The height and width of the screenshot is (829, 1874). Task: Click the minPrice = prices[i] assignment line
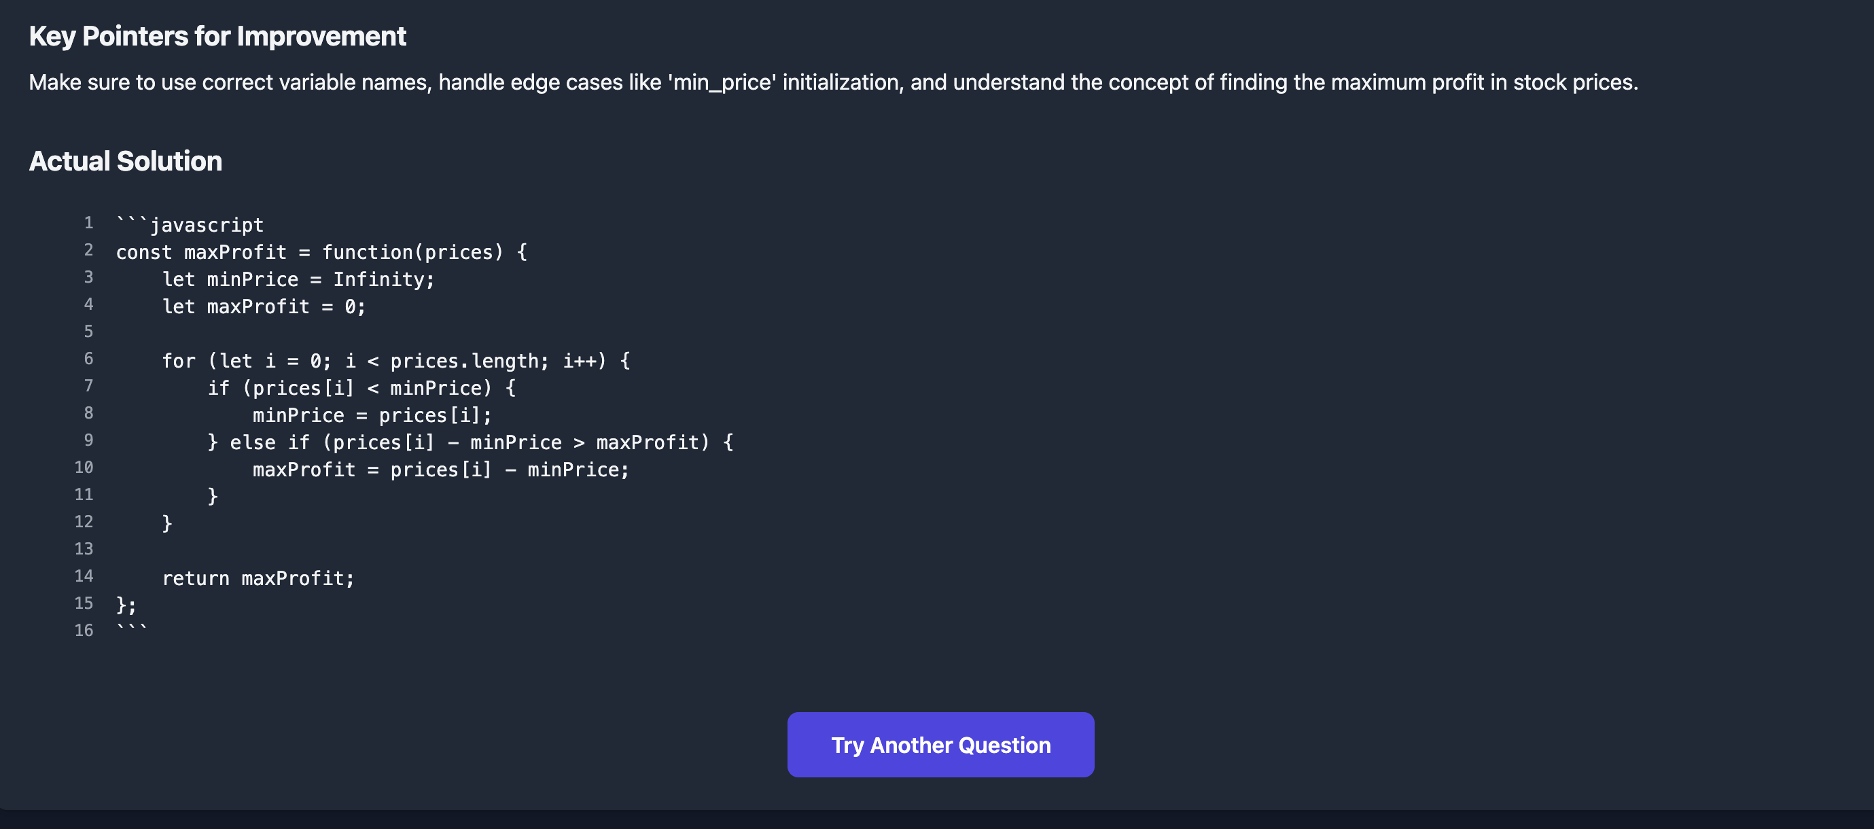point(372,415)
